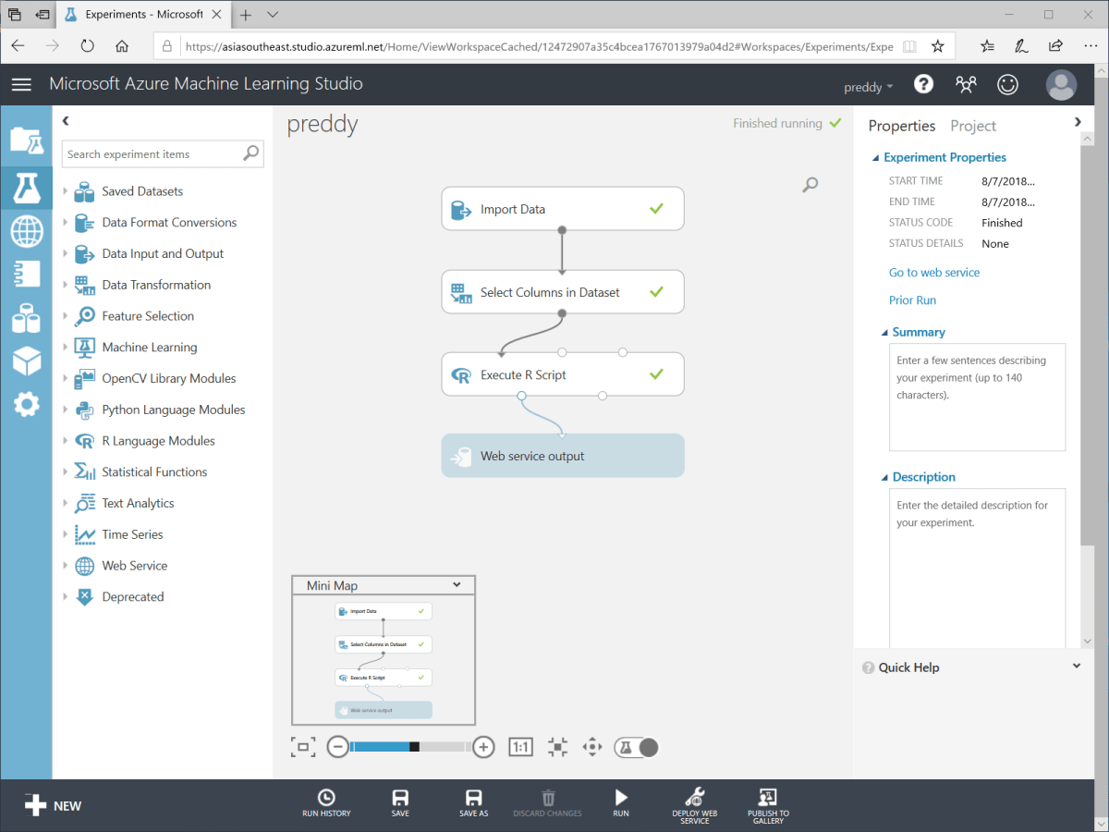Click the search icon in experiment items box
The height and width of the screenshot is (832, 1109).
click(x=250, y=153)
